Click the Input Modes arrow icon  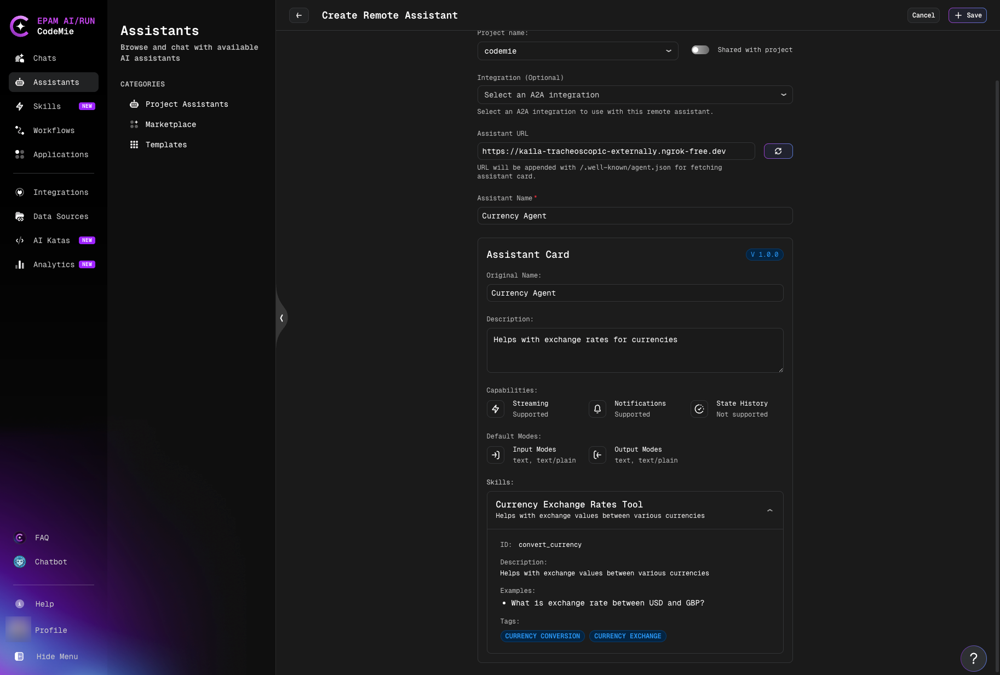coord(495,455)
